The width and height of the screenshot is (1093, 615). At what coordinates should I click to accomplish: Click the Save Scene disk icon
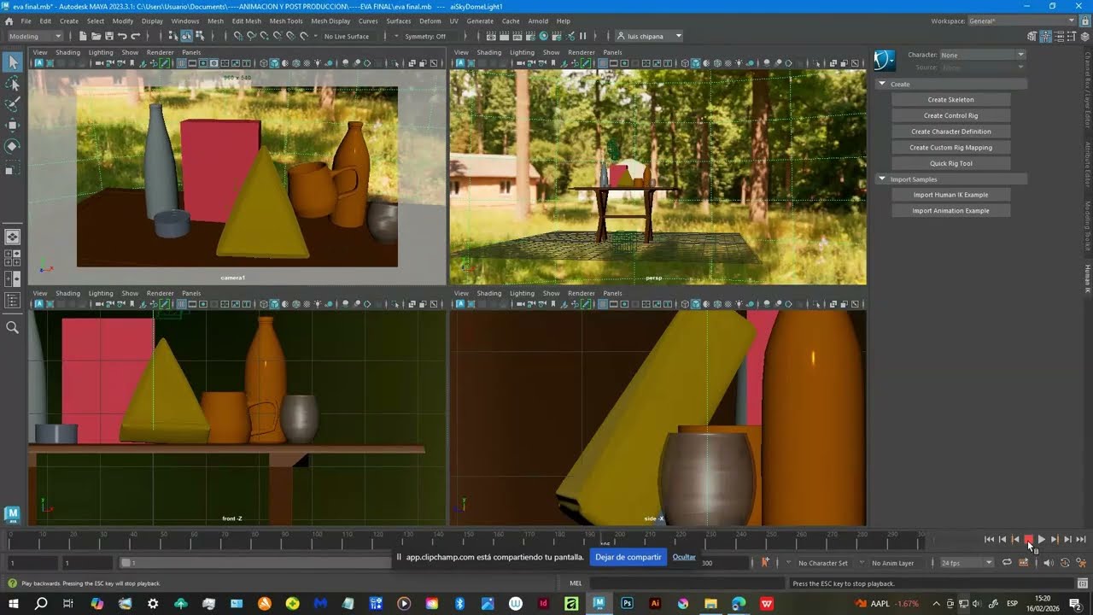pyautogui.click(x=108, y=36)
